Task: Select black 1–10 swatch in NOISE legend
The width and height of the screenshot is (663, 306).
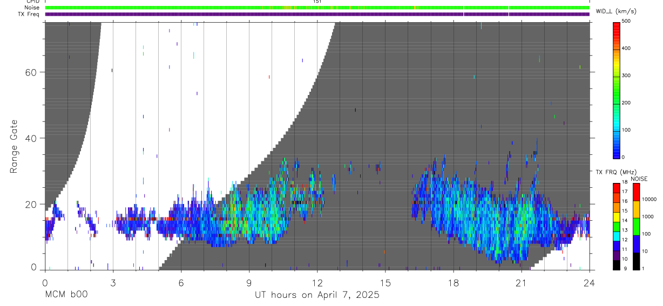Action: [636, 261]
